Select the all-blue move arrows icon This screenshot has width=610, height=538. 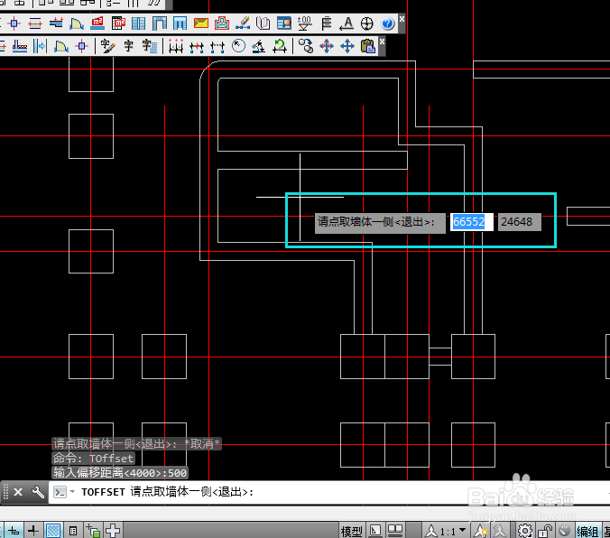pyautogui.click(x=347, y=46)
